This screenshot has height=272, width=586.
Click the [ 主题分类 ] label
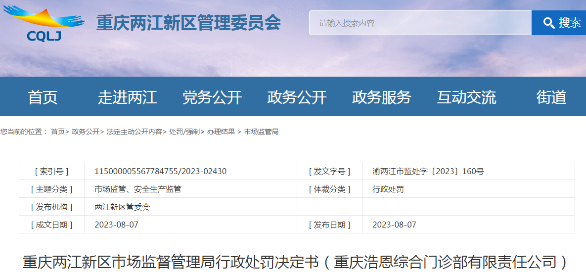pyautogui.click(x=51, y=189)
